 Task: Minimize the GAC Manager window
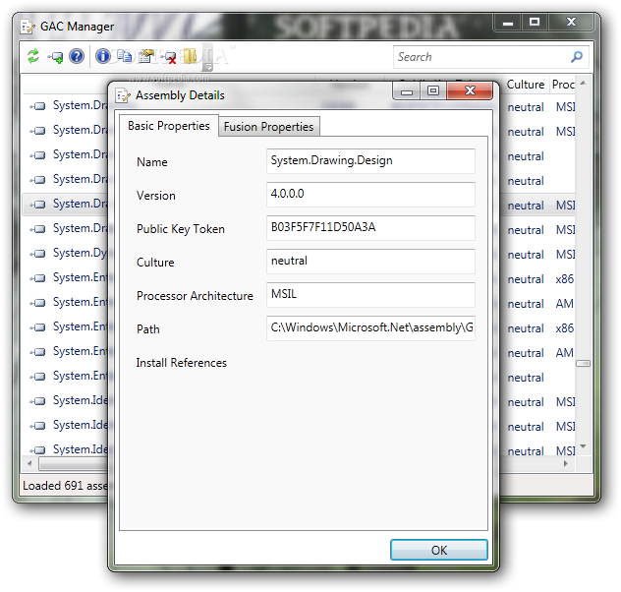pyautogui.click(x=508, y=22)
